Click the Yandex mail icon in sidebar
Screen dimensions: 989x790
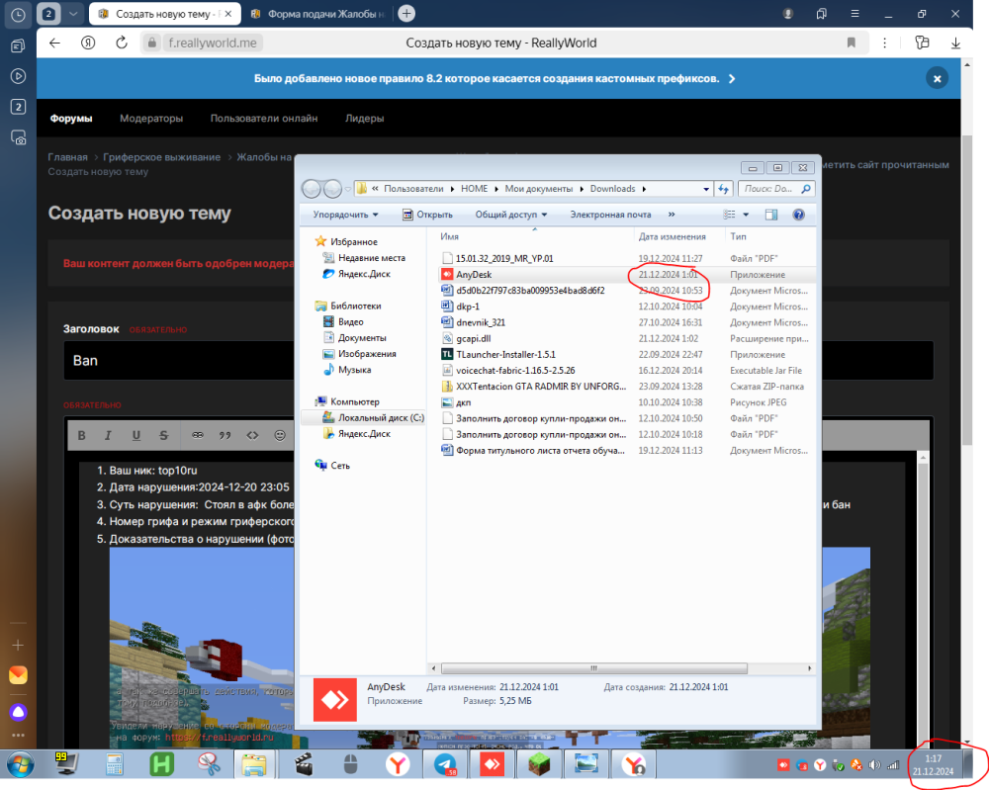pyautogui.click(x=18, y=675)
